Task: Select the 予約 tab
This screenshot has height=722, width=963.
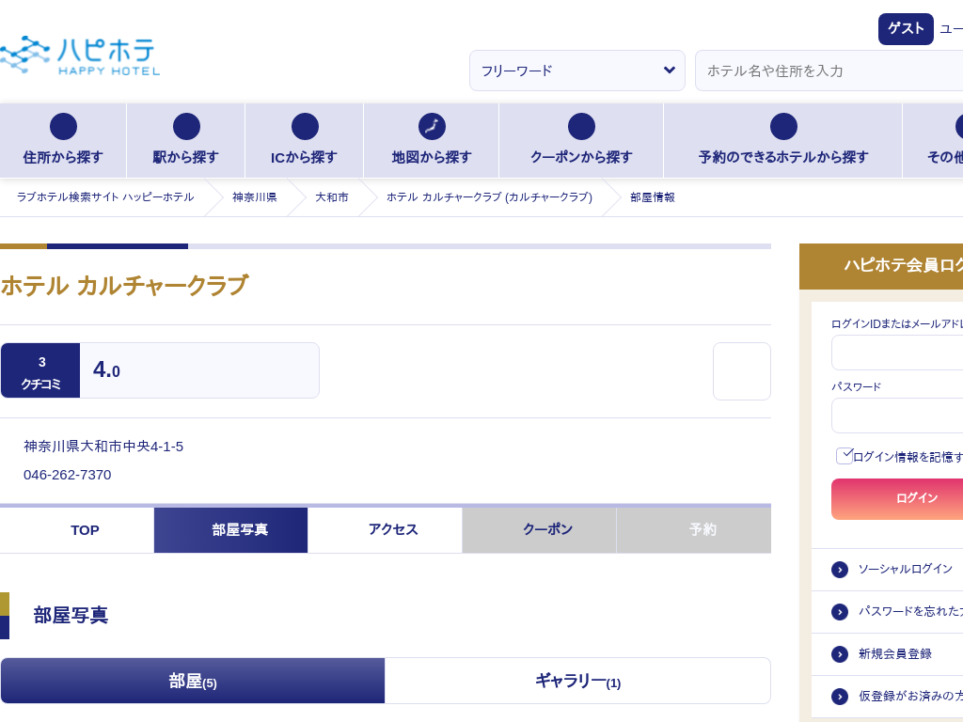Action: pyautogui.click(x=693, y=530)
